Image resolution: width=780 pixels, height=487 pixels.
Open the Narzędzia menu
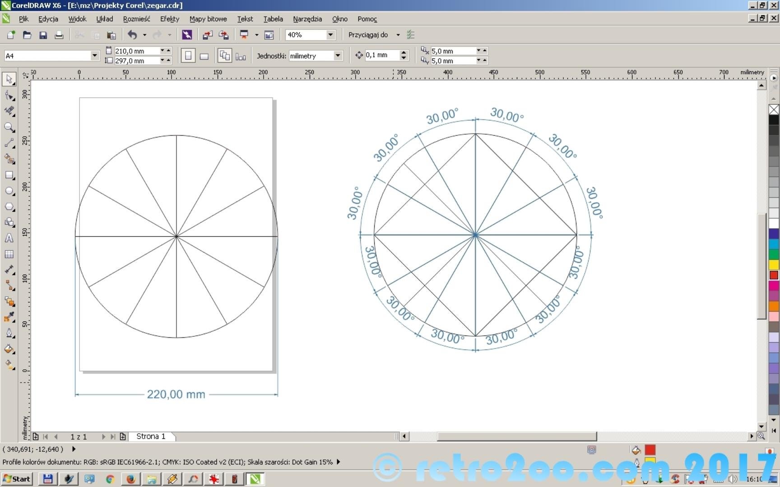coord(307,19)
